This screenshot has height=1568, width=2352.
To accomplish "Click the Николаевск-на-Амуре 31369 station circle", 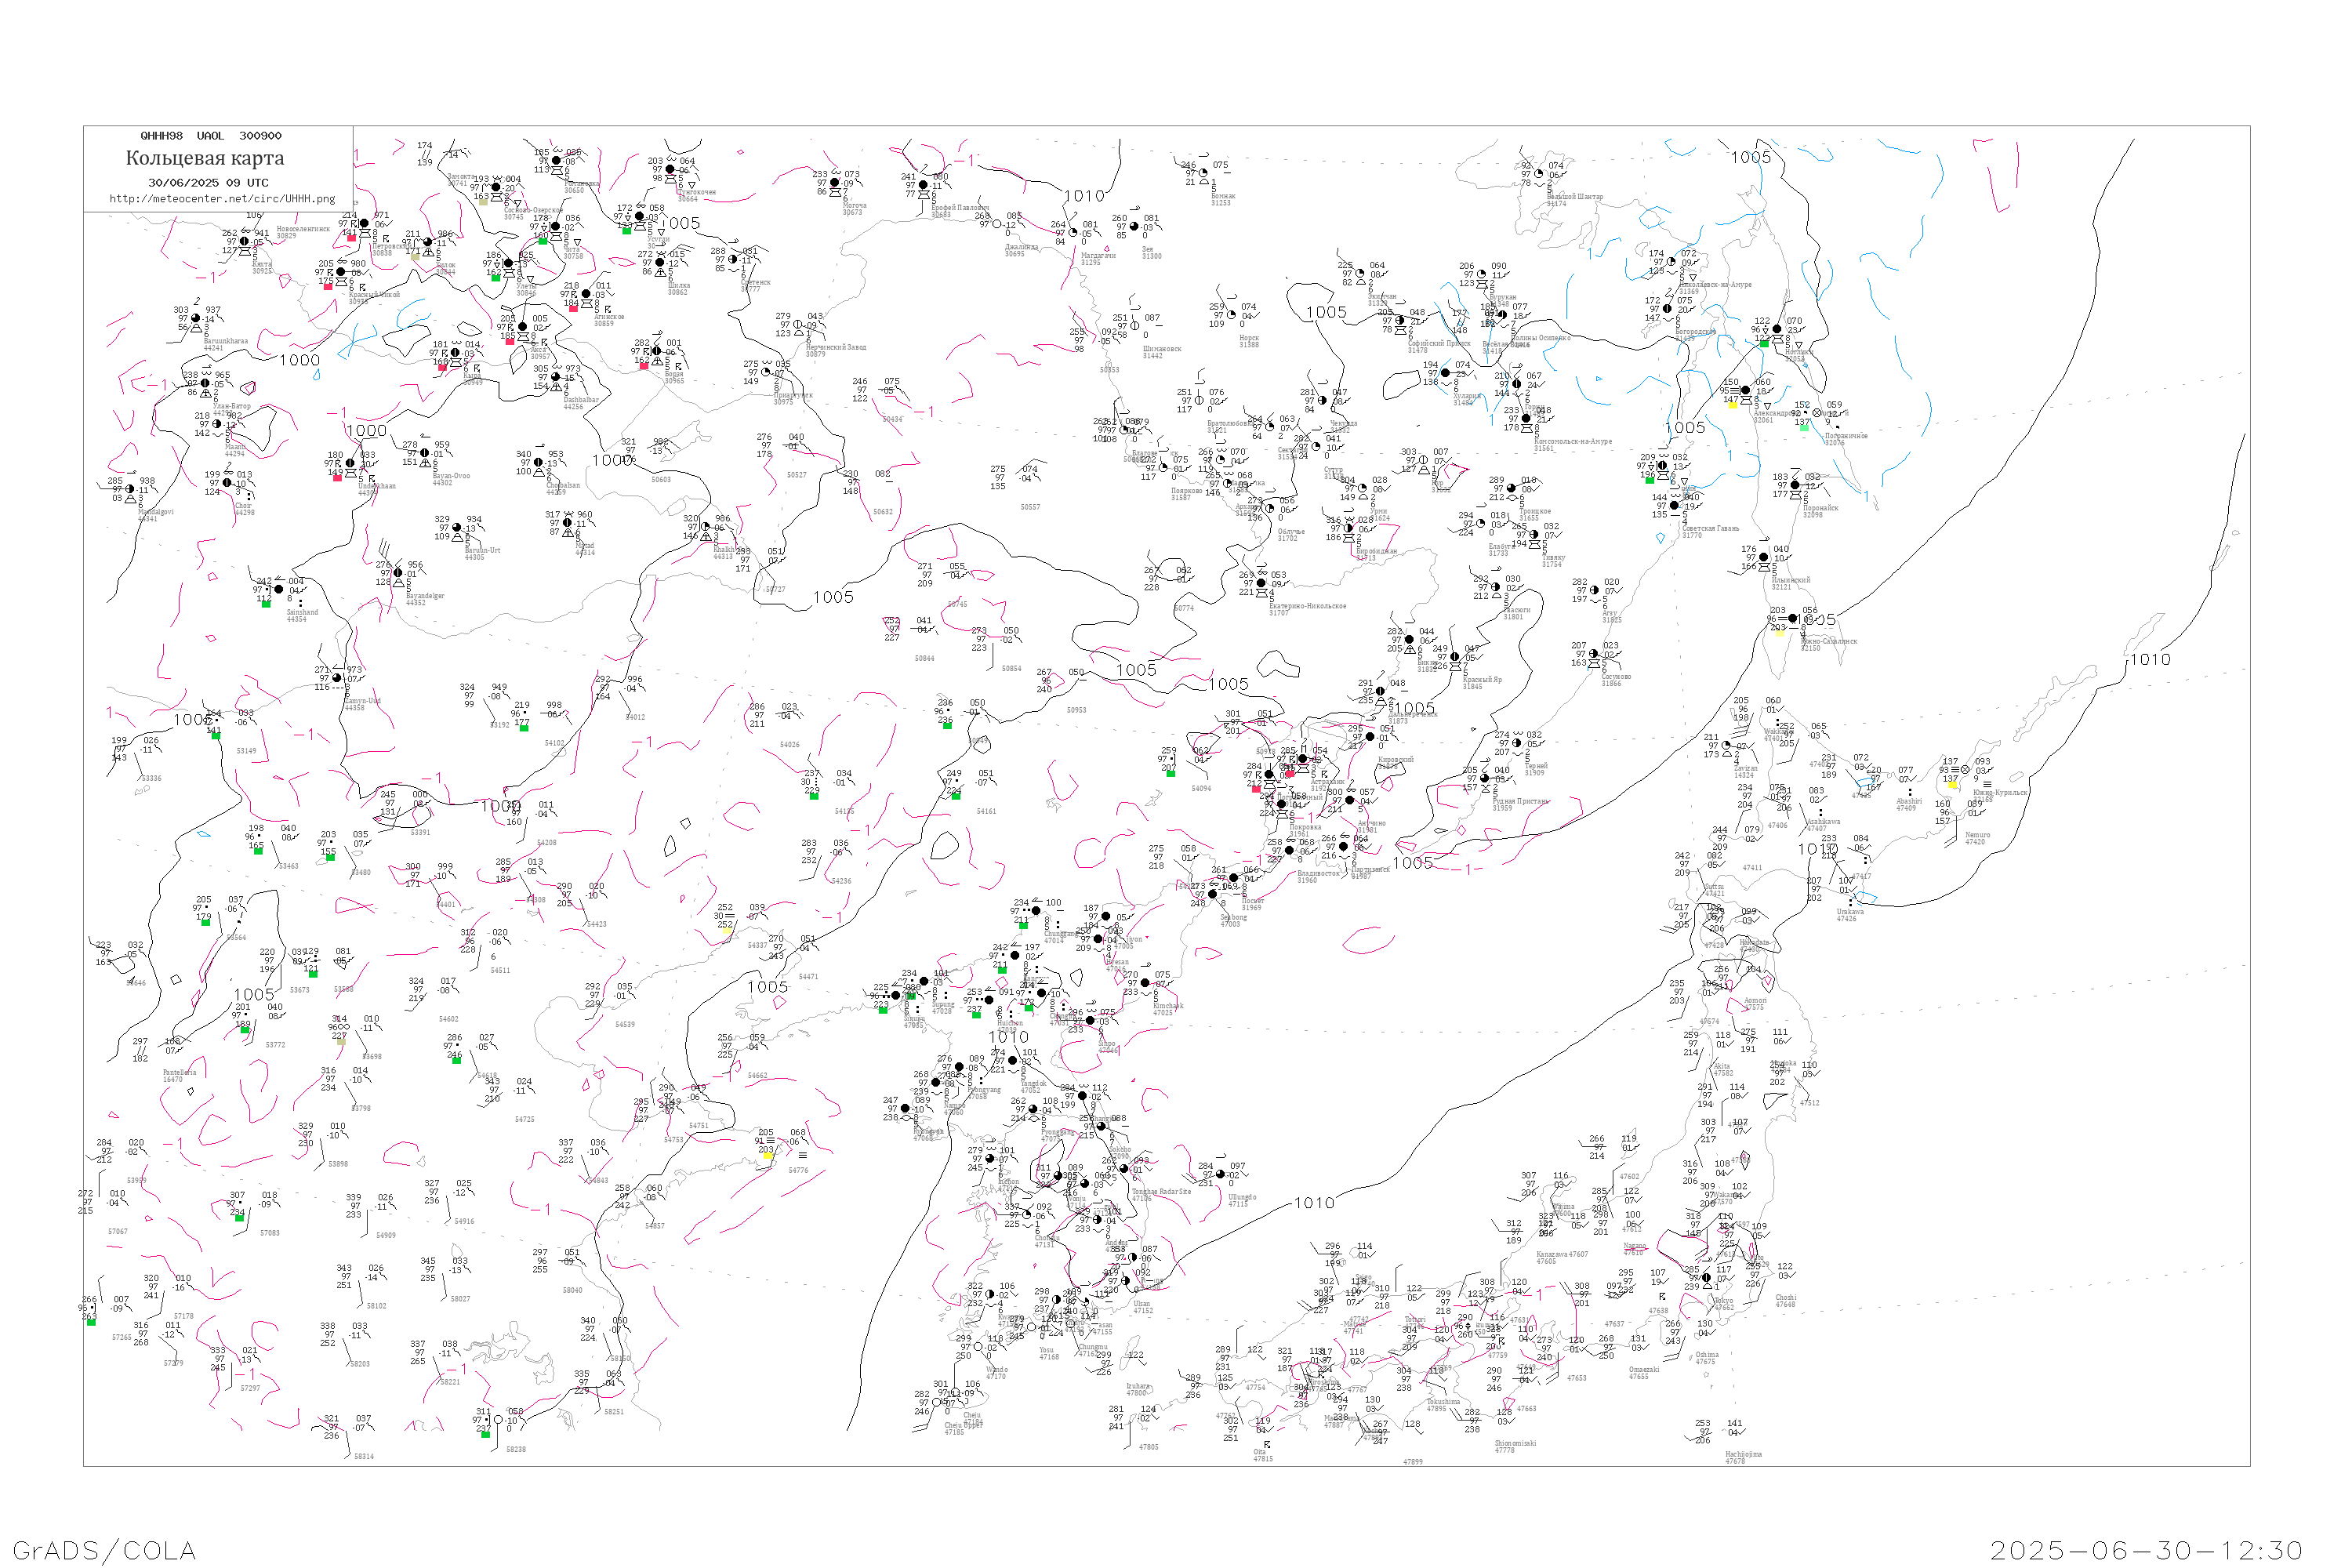I will click(1671, 263).
